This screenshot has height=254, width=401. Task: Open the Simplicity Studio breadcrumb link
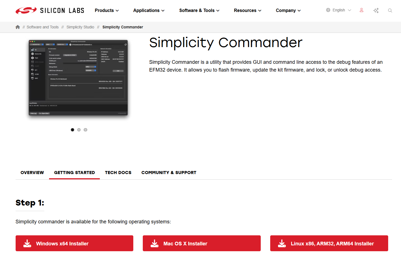pos(80,27)
